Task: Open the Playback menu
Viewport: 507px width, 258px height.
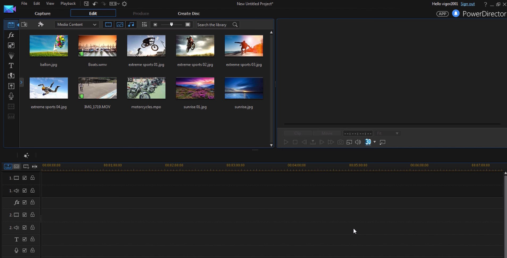Action: coord(68,4)
